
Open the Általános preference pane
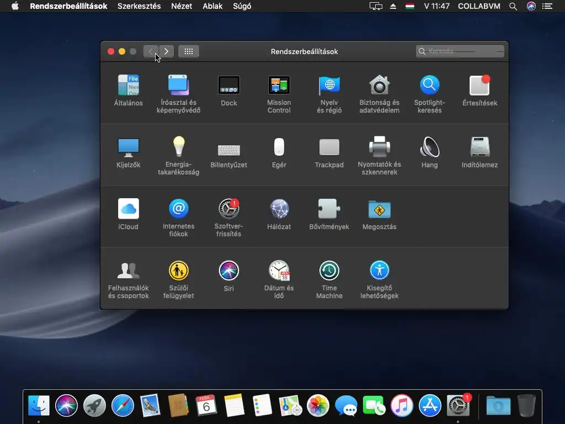pyautogui.click(x=128, y=90)
